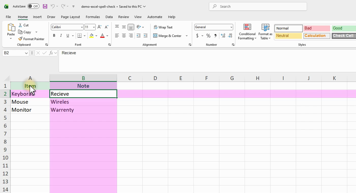The height and width of the screenshot is (193, 356).
Task: Click Increase Decimal icon
Action: [x=223, y=36]
